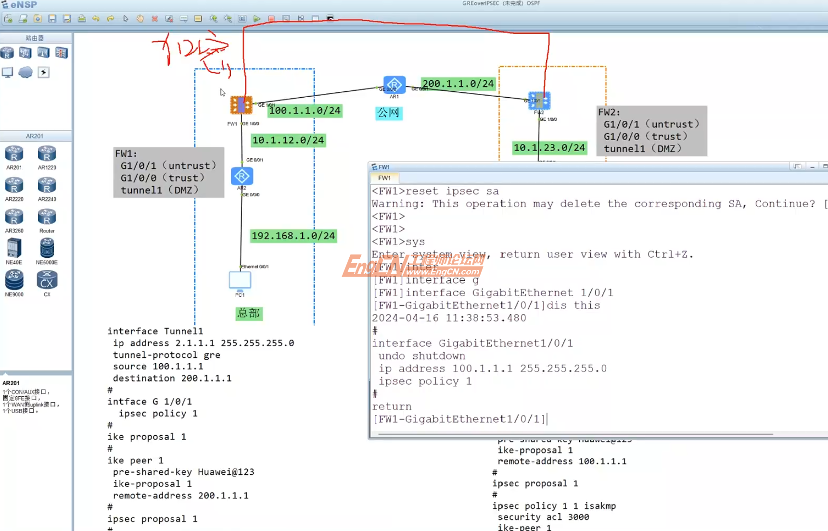Select the connection cable lightning icon
This screenshot has height=531, width=828.
click(x=43, y=72)
